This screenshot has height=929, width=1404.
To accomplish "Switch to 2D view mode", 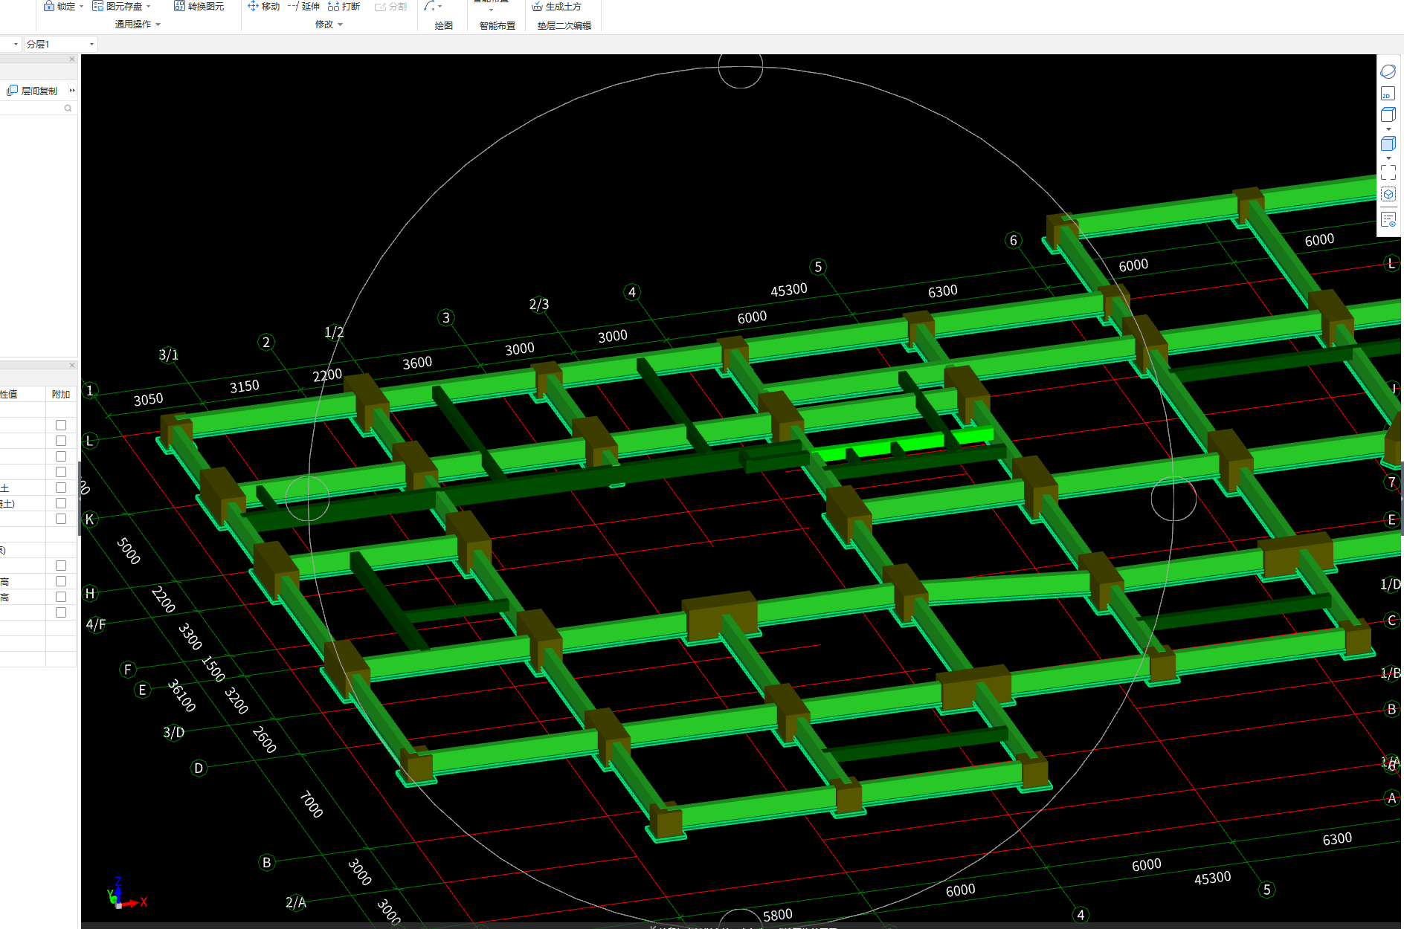I will click(1388, 94).
